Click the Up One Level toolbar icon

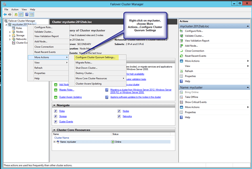point(15,14)
